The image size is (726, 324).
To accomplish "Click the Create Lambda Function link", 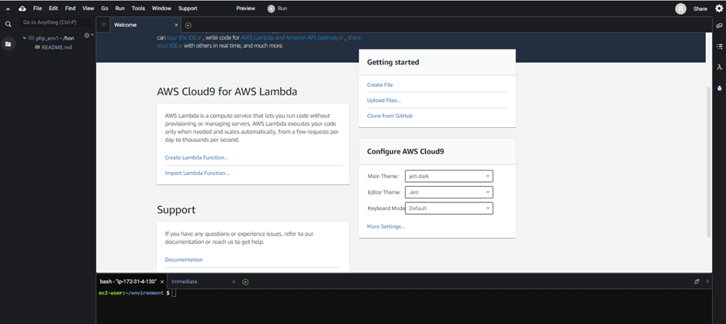I will 196,157.
